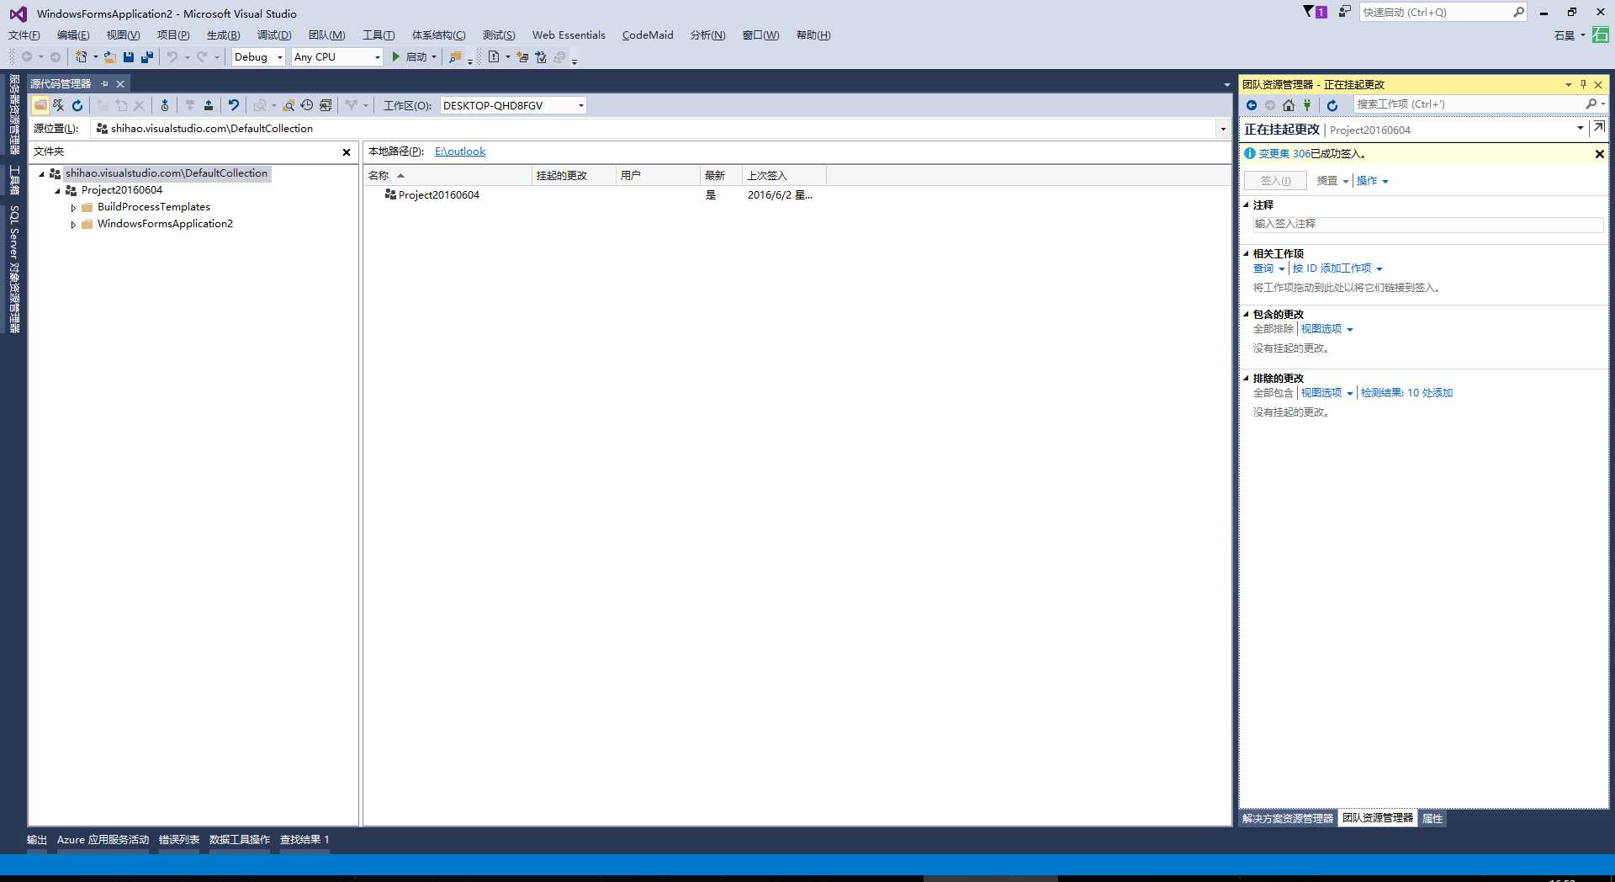Pin the Team Explorer panel
Viewport: 1615px width, 882px height.
[x=1583, y=84]
